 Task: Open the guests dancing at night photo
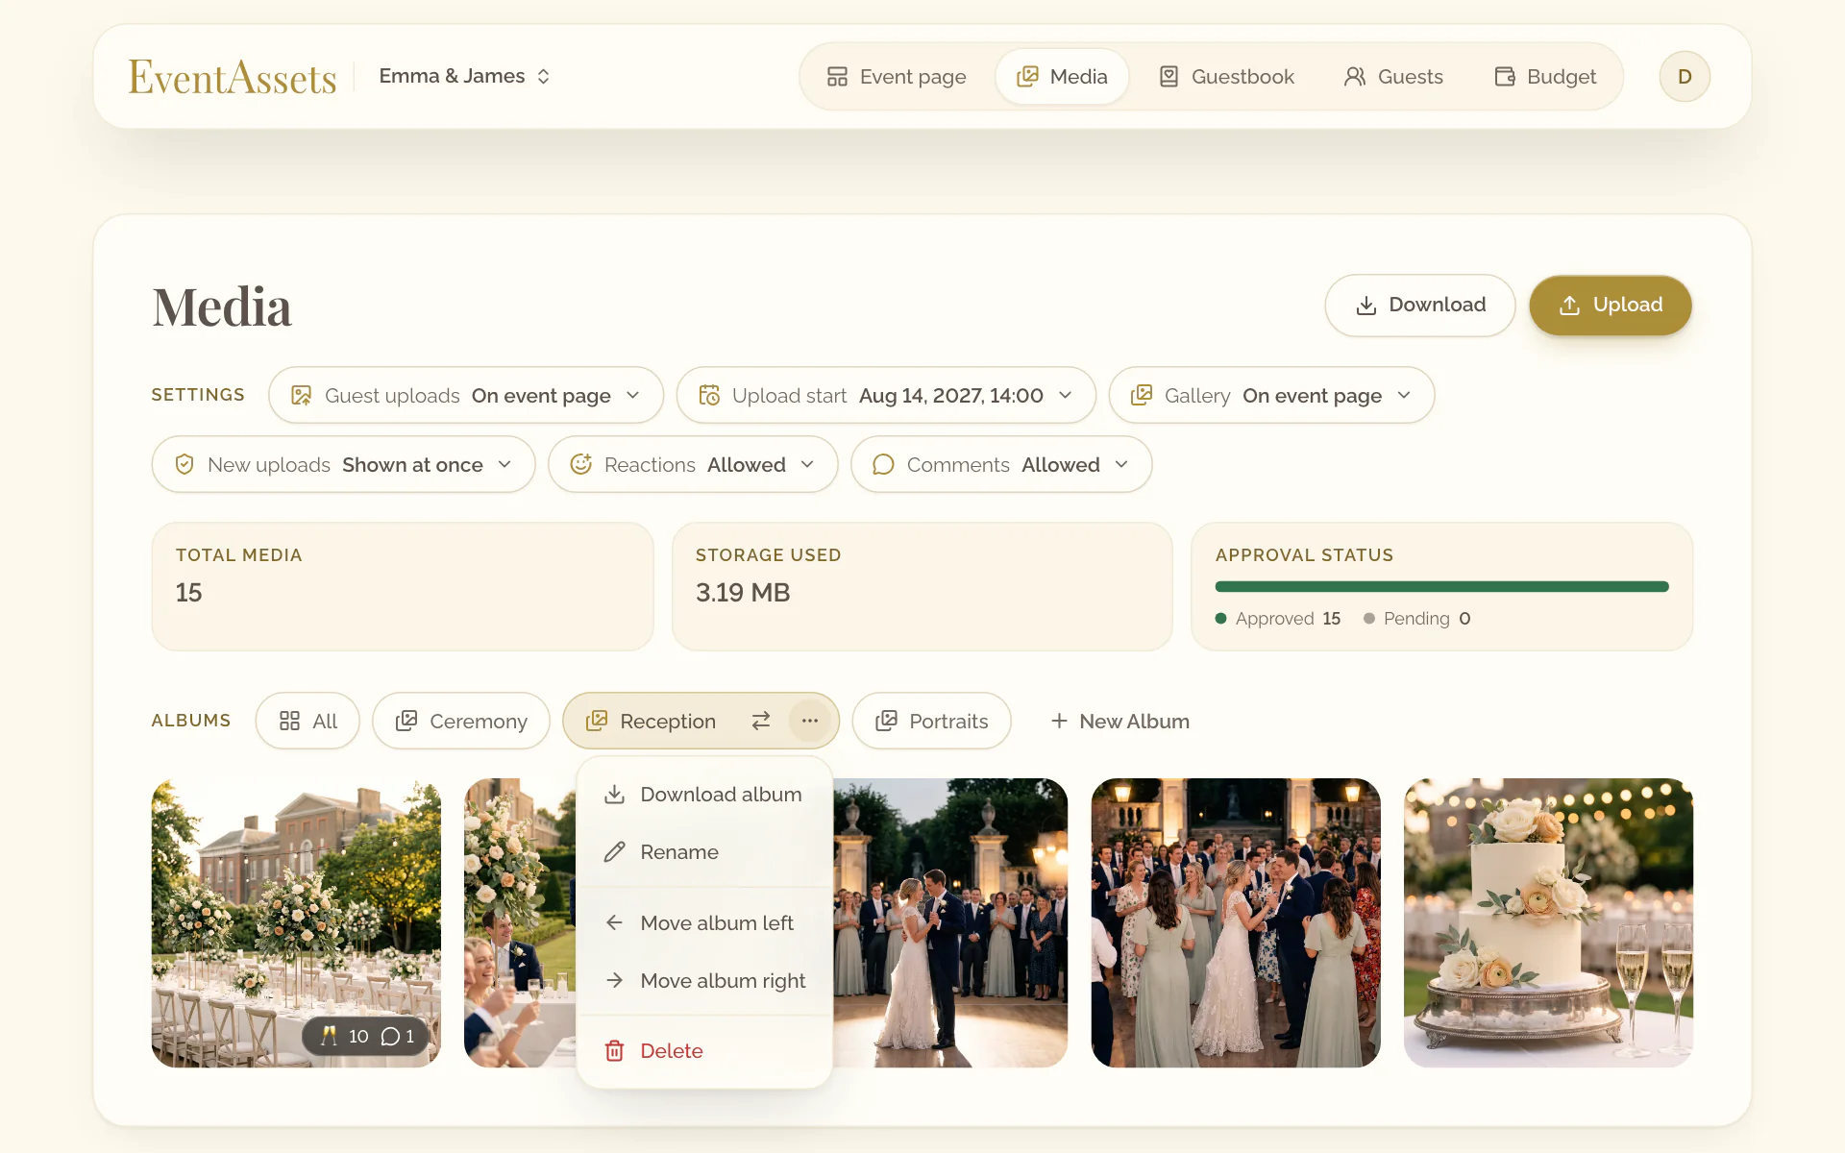click(1236, 922)
